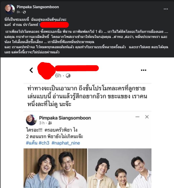
Task: Open the #ch3 hashtag link
Action: pyautogui.click(x=44, y=143)
